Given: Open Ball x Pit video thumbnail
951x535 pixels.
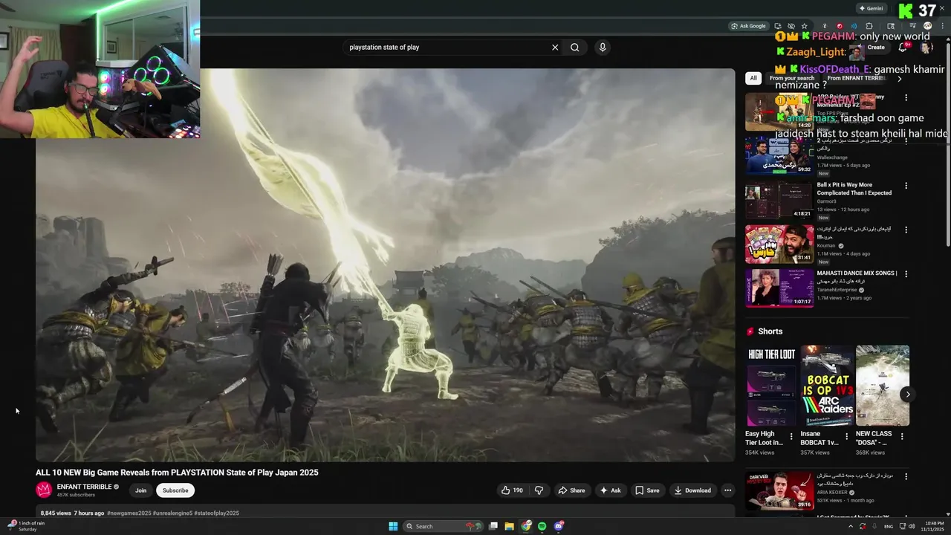Looking at the screenshot, I should point(779,200).
